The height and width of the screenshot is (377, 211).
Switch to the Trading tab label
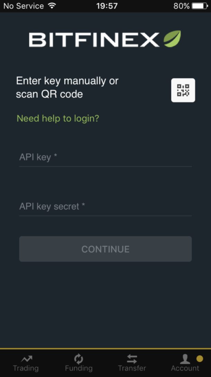coord(26,368)
